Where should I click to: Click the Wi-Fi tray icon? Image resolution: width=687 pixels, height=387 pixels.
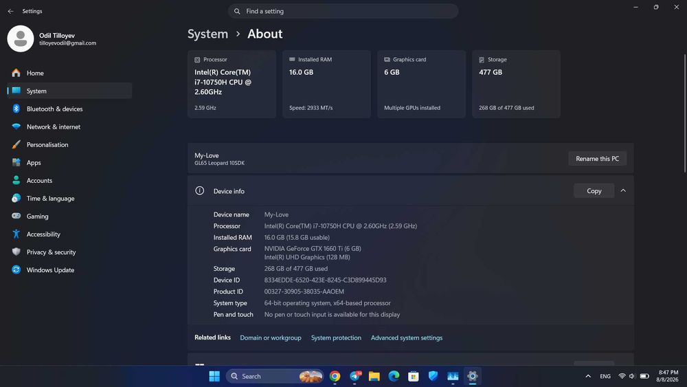[x=622, y=376]
